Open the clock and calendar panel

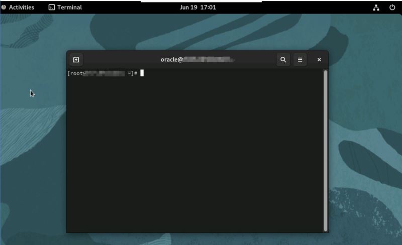197,8
